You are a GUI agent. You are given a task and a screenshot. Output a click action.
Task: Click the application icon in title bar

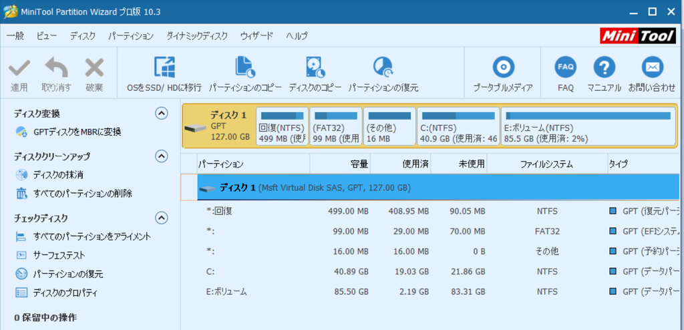tap(11, 12)
